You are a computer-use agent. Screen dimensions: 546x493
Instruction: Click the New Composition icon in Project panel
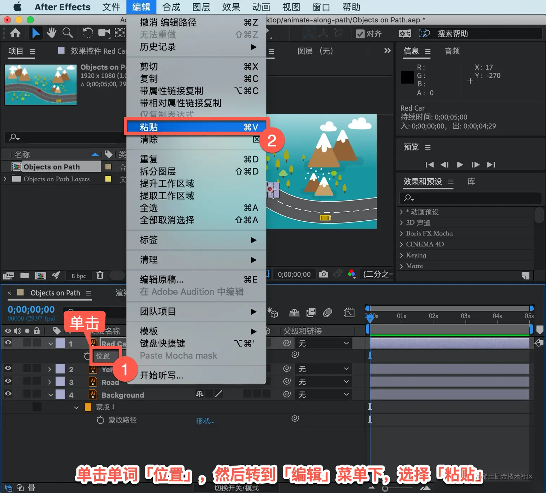(40, 276)
